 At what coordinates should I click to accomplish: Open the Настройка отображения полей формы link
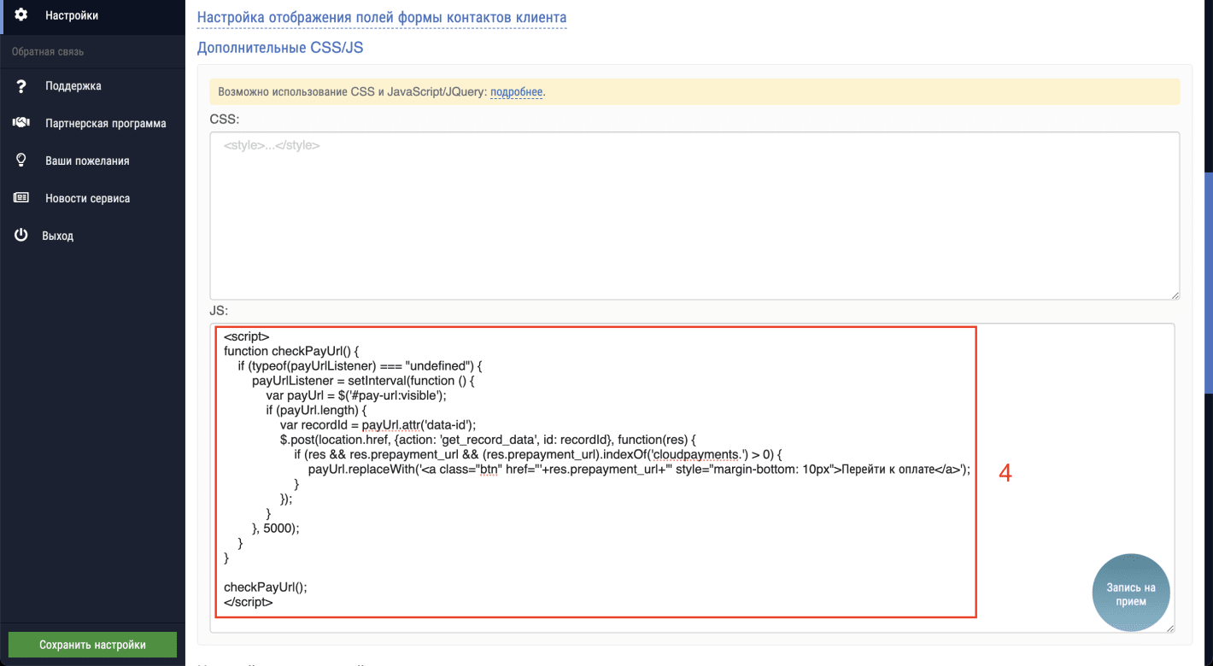click(382, 17)
